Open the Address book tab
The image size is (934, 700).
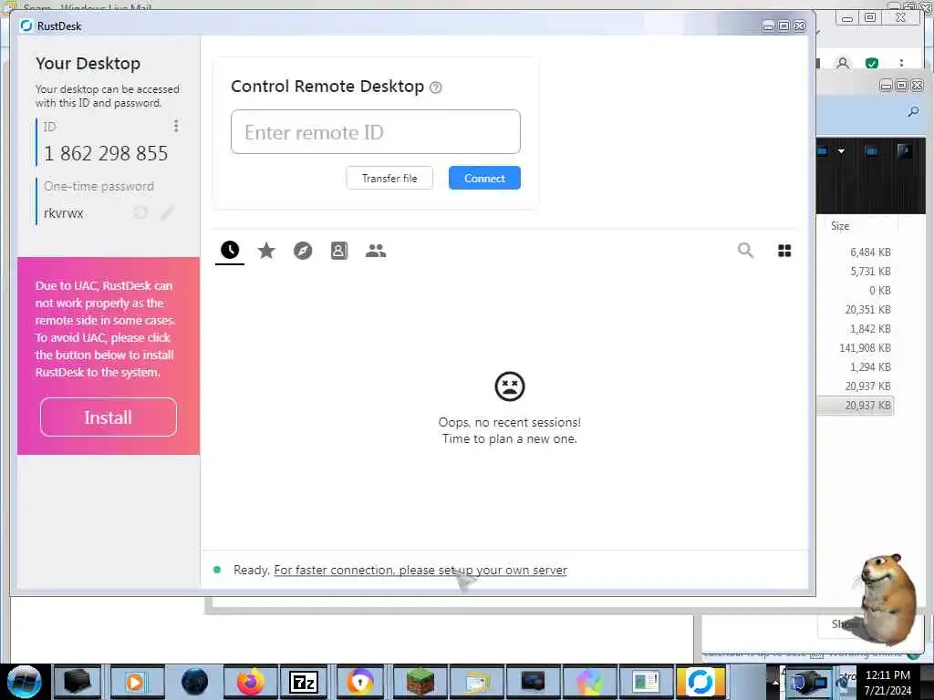click(x=339, y=251)
